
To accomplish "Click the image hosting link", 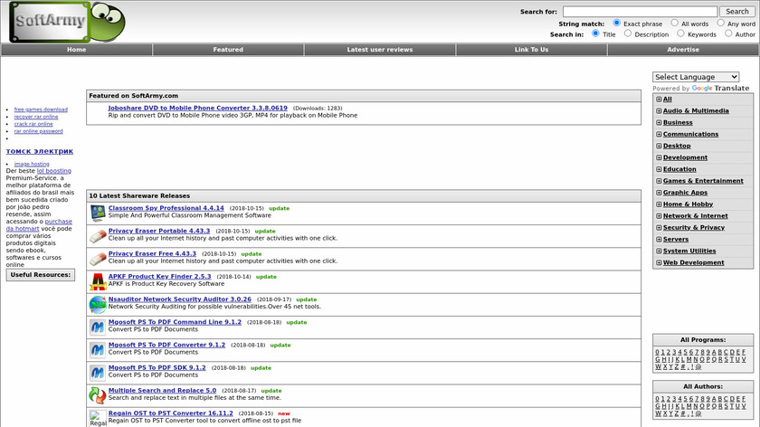I will [x=32, y=164].
